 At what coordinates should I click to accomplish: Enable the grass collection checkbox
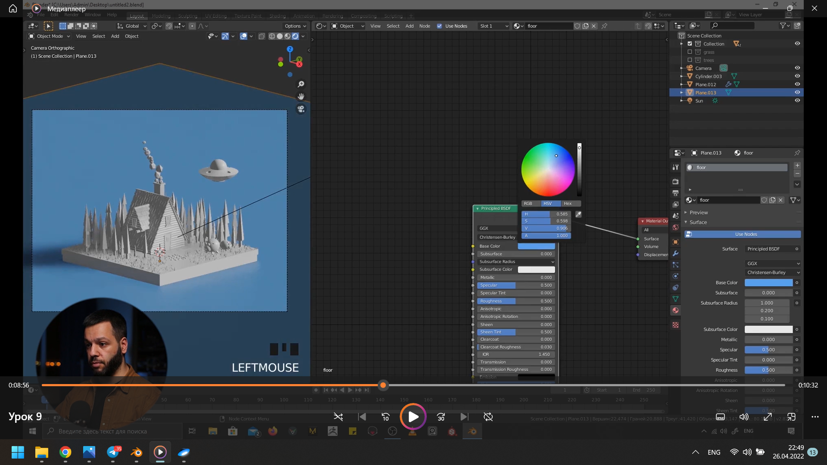[690, 52]
